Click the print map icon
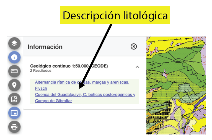Screen dimensions: 212x140 pyautogui.click(x=14, y=127)
